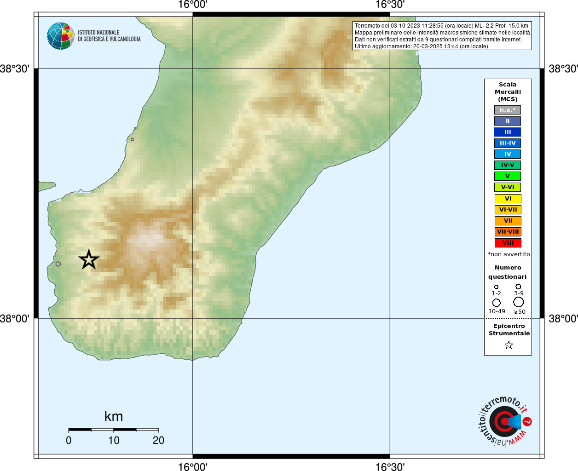Click the 'Mappa preliminare delle intensità' line
The height and width of the screenshot is (471, 578).
pyautogui.click(x=443, y=33)
